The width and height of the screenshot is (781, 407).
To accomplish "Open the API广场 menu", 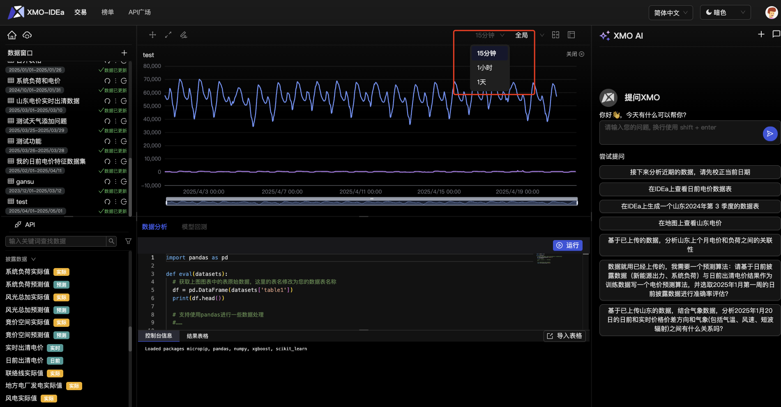I will [x=140, y=12].
